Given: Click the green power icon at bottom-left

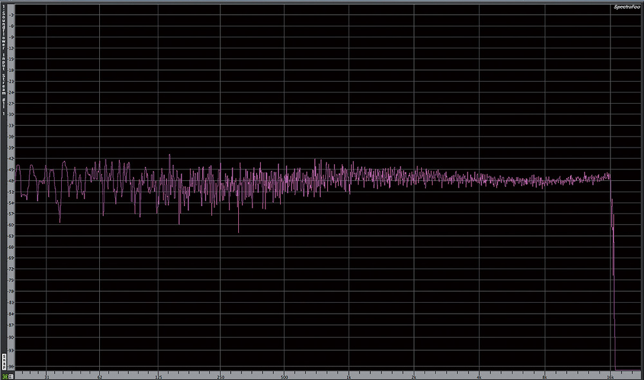Looking at the screenshot, I should pos(5,376).
